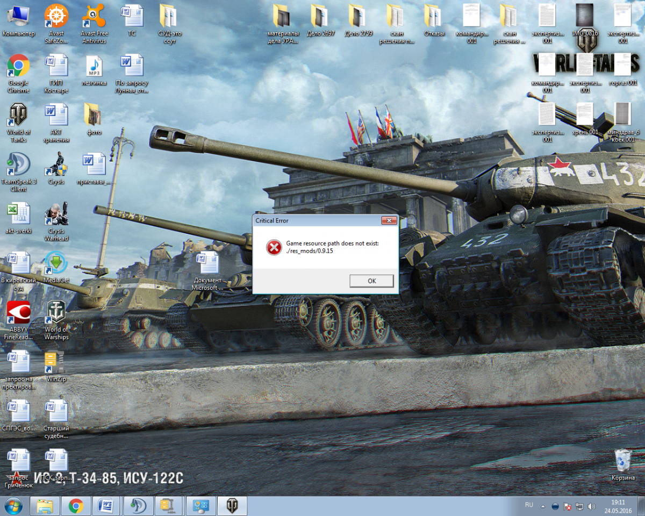Launch Avast SafeZone browser shortcut

pos(56,24)
